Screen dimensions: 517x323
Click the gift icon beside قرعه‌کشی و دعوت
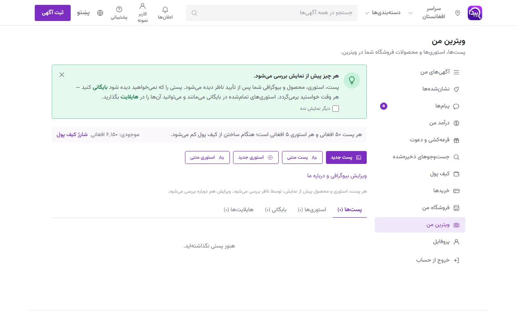click(457, 140)
